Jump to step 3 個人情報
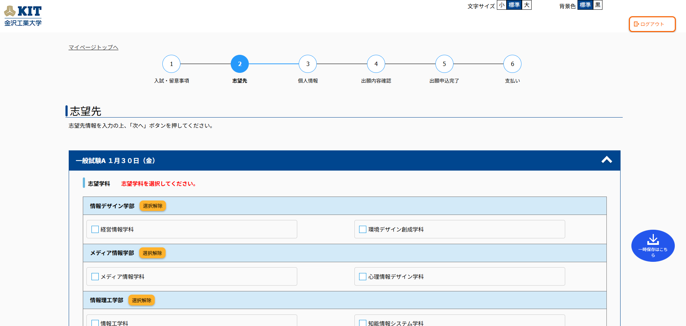Image resolution: width=686 pixels, height=326 pixels. click(x=308, y=64)
